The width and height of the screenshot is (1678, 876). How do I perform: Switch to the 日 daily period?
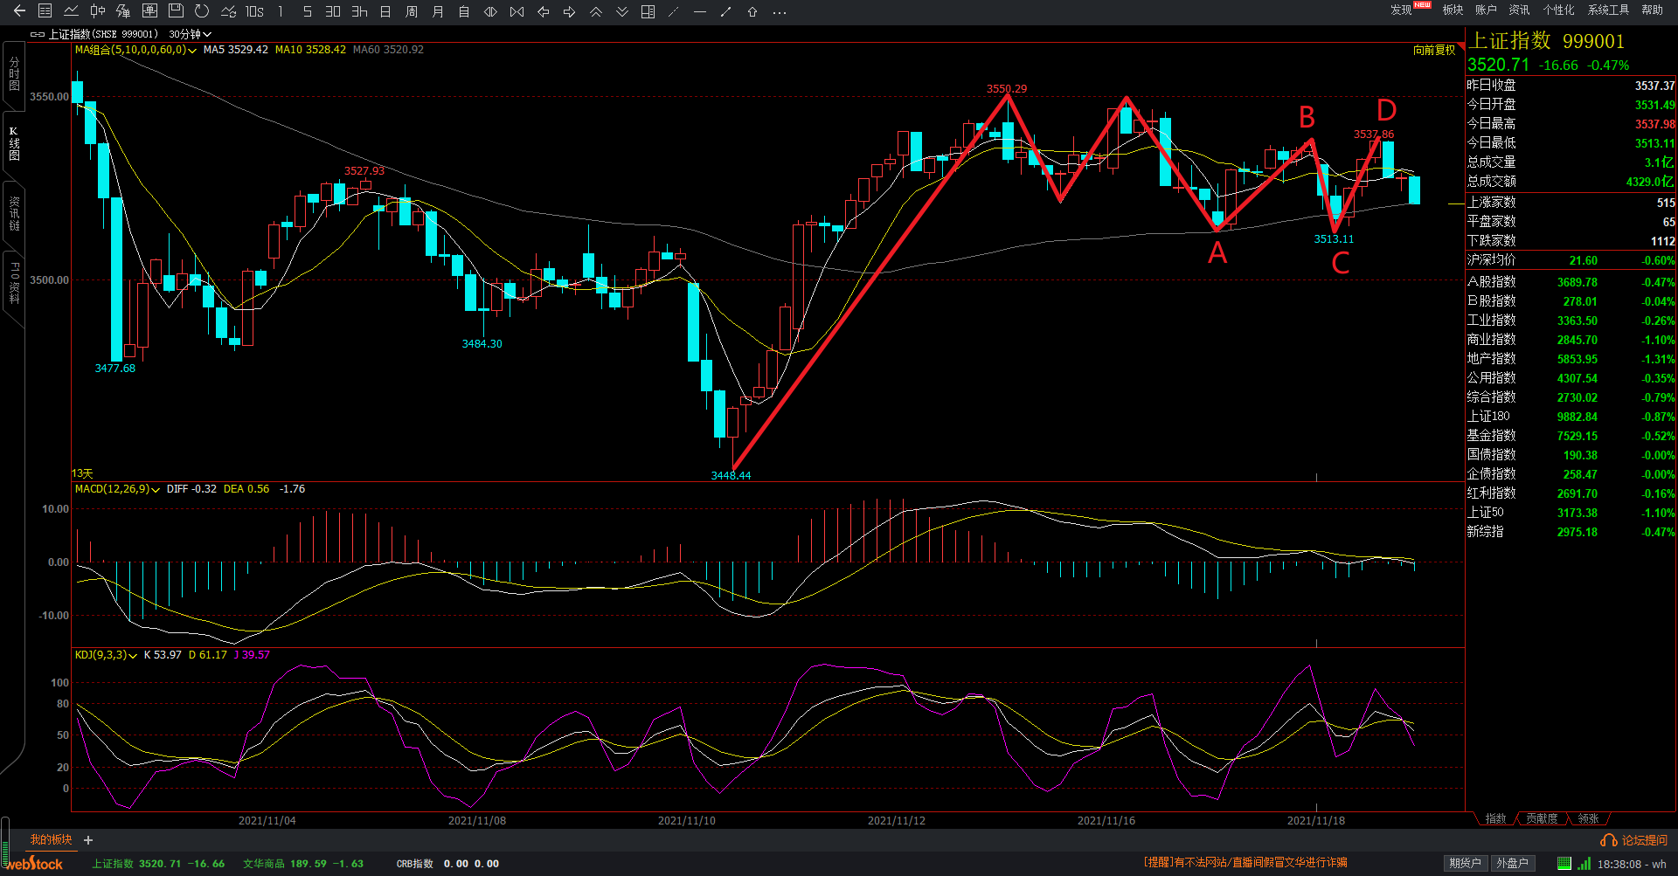tap(385, 11)
